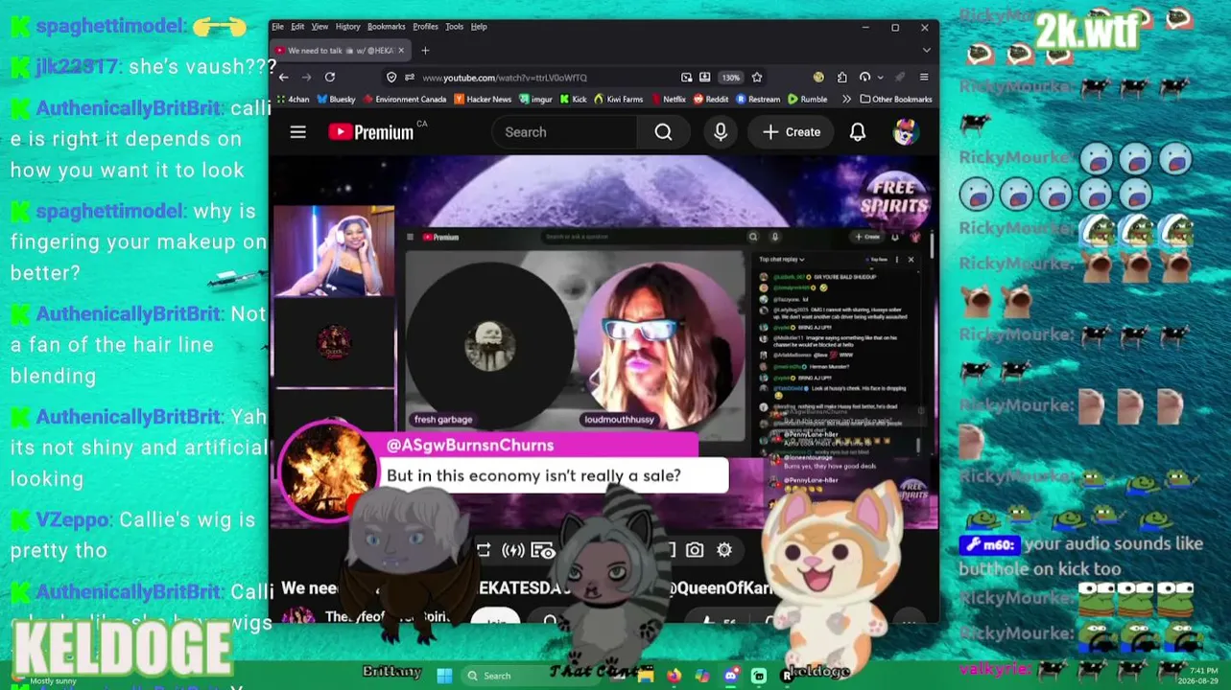Click the YouTube Create button
Viewport: 1231px width, 690px height.
click(x=792, y=132)
